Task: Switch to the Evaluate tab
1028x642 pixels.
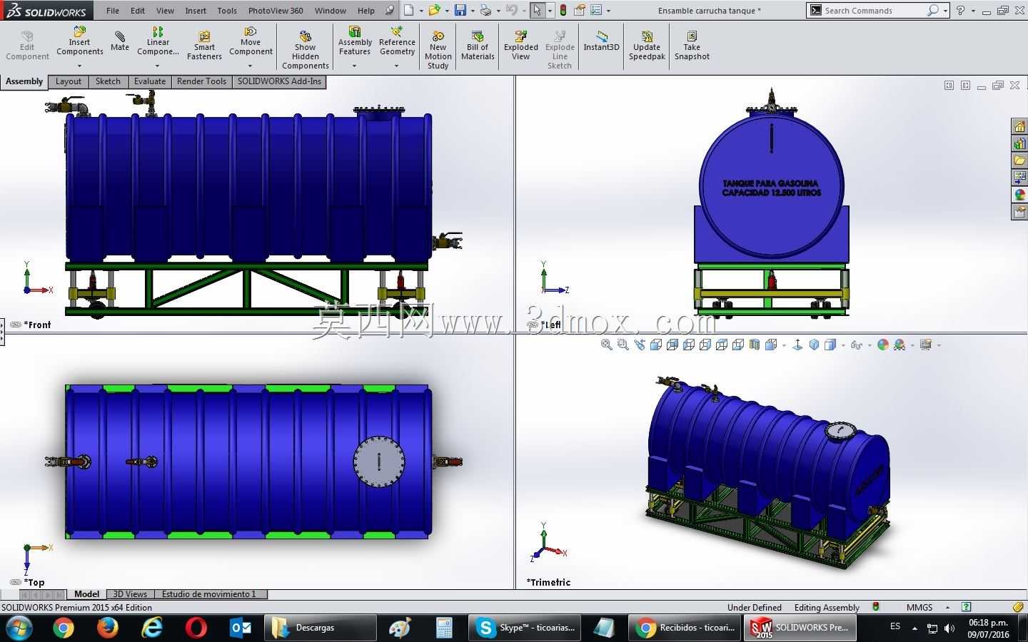Action: pos(150,81)
